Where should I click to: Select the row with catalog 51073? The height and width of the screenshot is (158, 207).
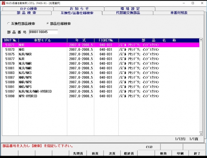click(x=101, y=49)
